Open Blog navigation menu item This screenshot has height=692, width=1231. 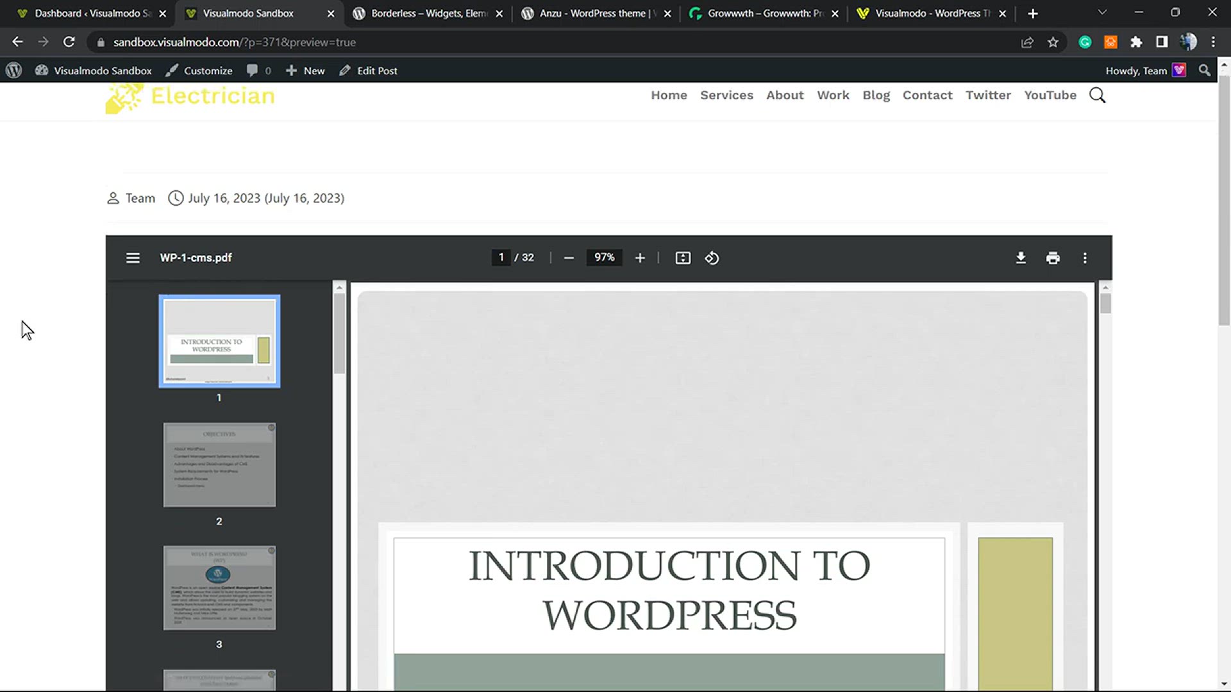pos(876,95)
